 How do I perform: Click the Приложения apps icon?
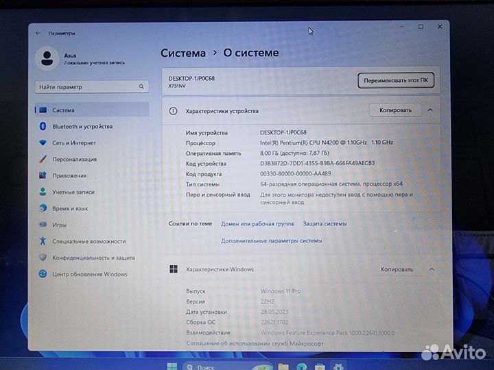(43, 175)
